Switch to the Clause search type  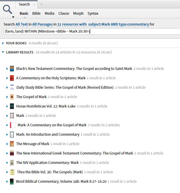pyautogui.click(x=64, y=13)
